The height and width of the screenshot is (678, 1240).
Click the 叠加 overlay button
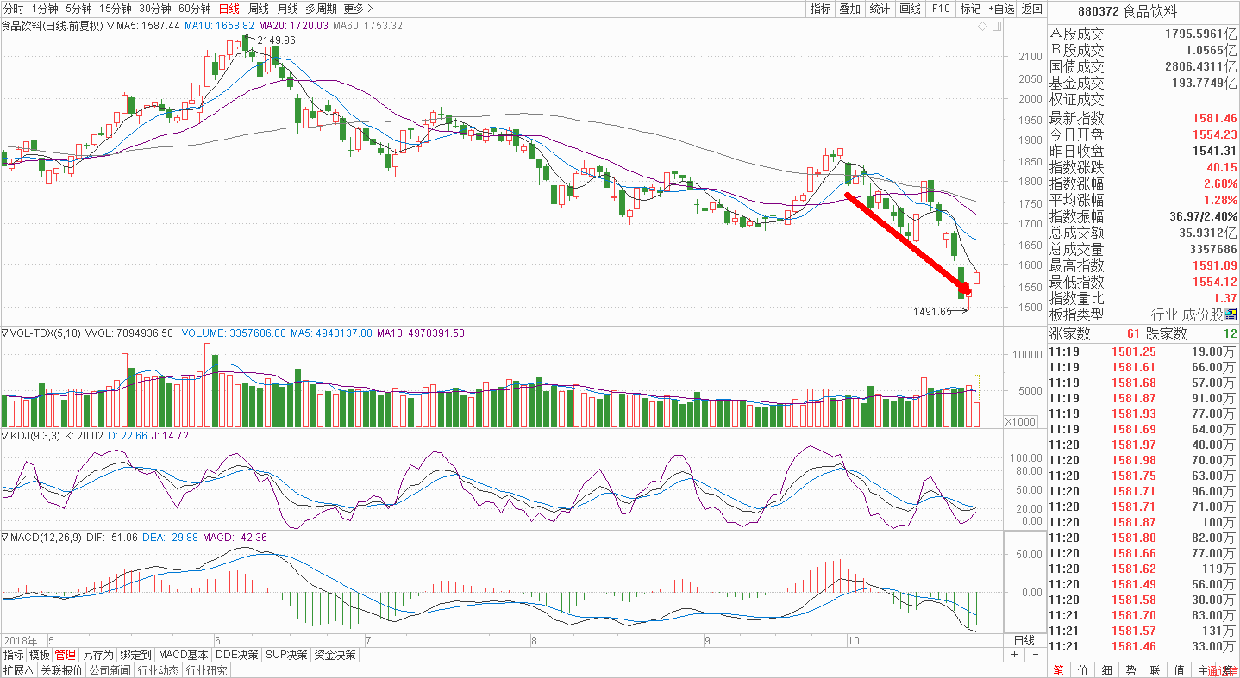[x=850, y=9]
